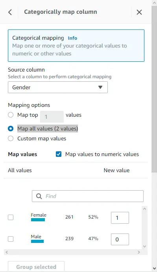The width and height of the screenshot is (157, 272).
Task: Click the Male distribution bar
Action: point(37,241)
